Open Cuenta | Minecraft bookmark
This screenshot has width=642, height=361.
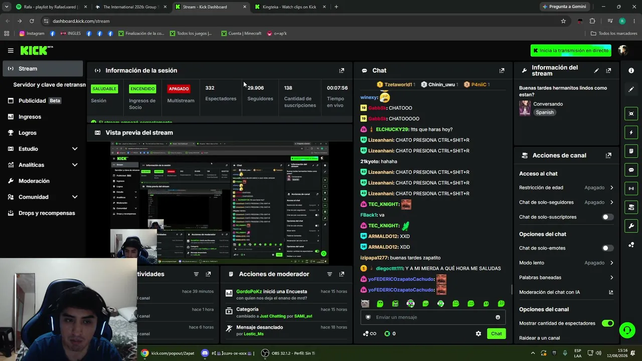(241, 34)
